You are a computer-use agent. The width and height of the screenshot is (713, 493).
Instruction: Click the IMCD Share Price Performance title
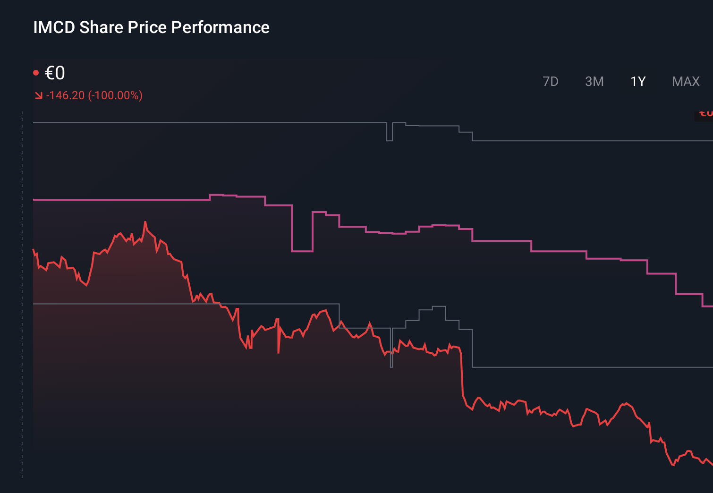coord(151,27)
